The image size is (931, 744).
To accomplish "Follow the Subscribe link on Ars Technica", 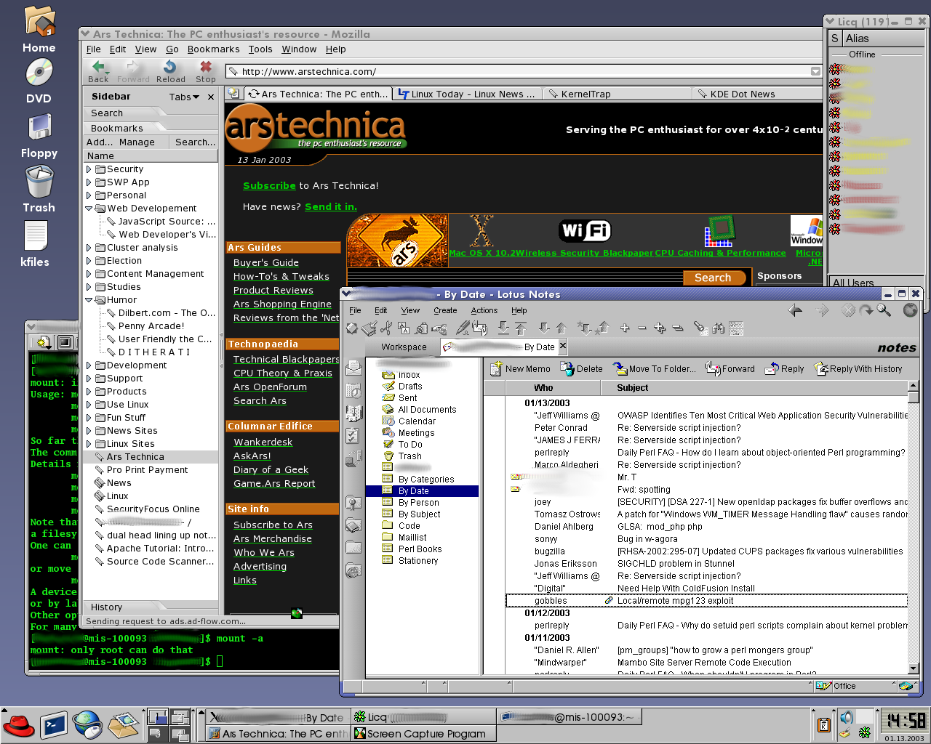I will pyautogui.click(x=269, y=185).
